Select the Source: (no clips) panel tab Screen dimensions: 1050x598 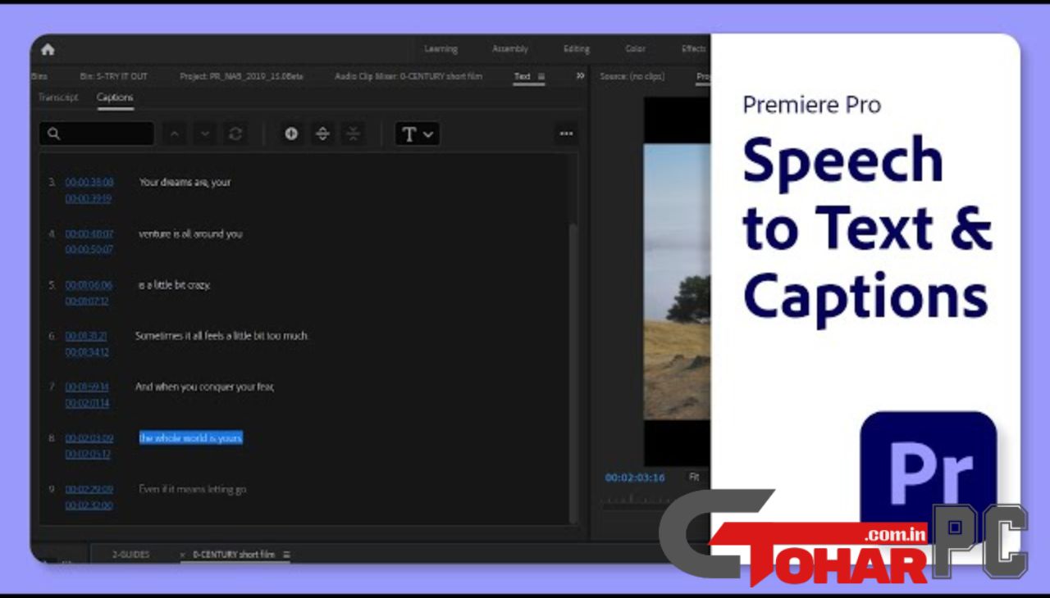point(632,76)
